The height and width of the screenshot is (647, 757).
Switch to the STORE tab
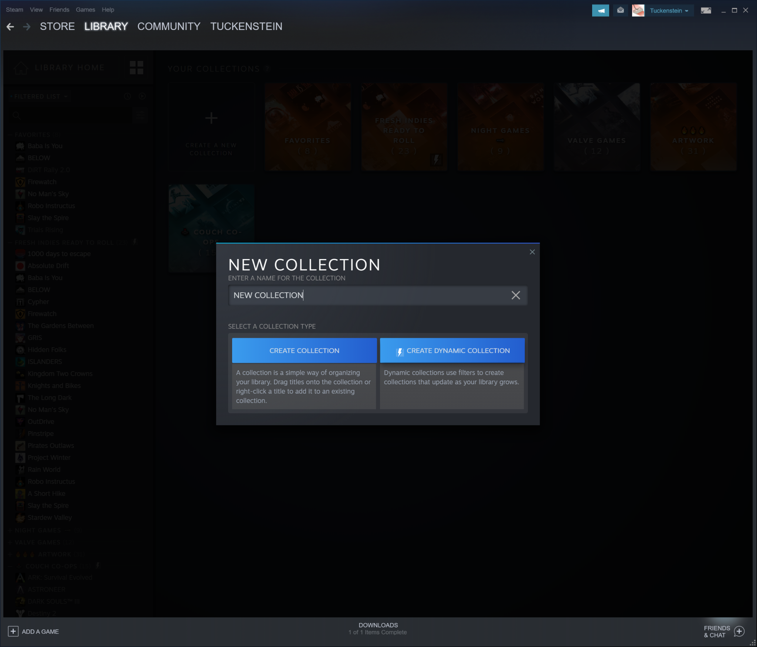pos(57,26)
